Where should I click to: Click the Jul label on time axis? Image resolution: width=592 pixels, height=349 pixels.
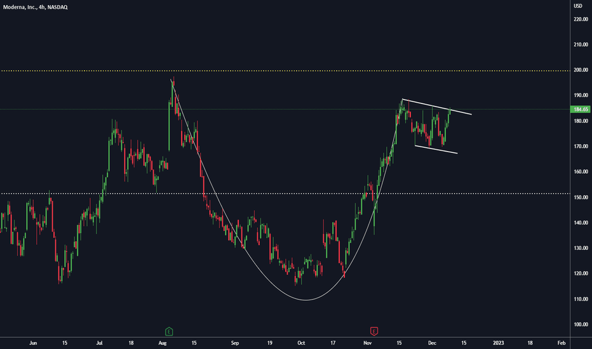99,343
